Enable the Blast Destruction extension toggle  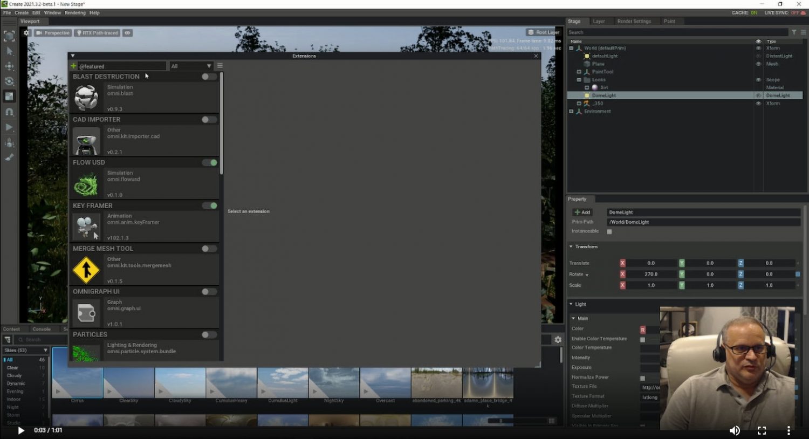coord(209,77)
